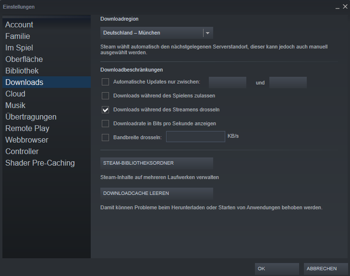Enable Downloadrate in Bits pro Sekunde anzeigen
Viewport: 350px width, 276px height.
pyautogui.click(x=105, y=124)
